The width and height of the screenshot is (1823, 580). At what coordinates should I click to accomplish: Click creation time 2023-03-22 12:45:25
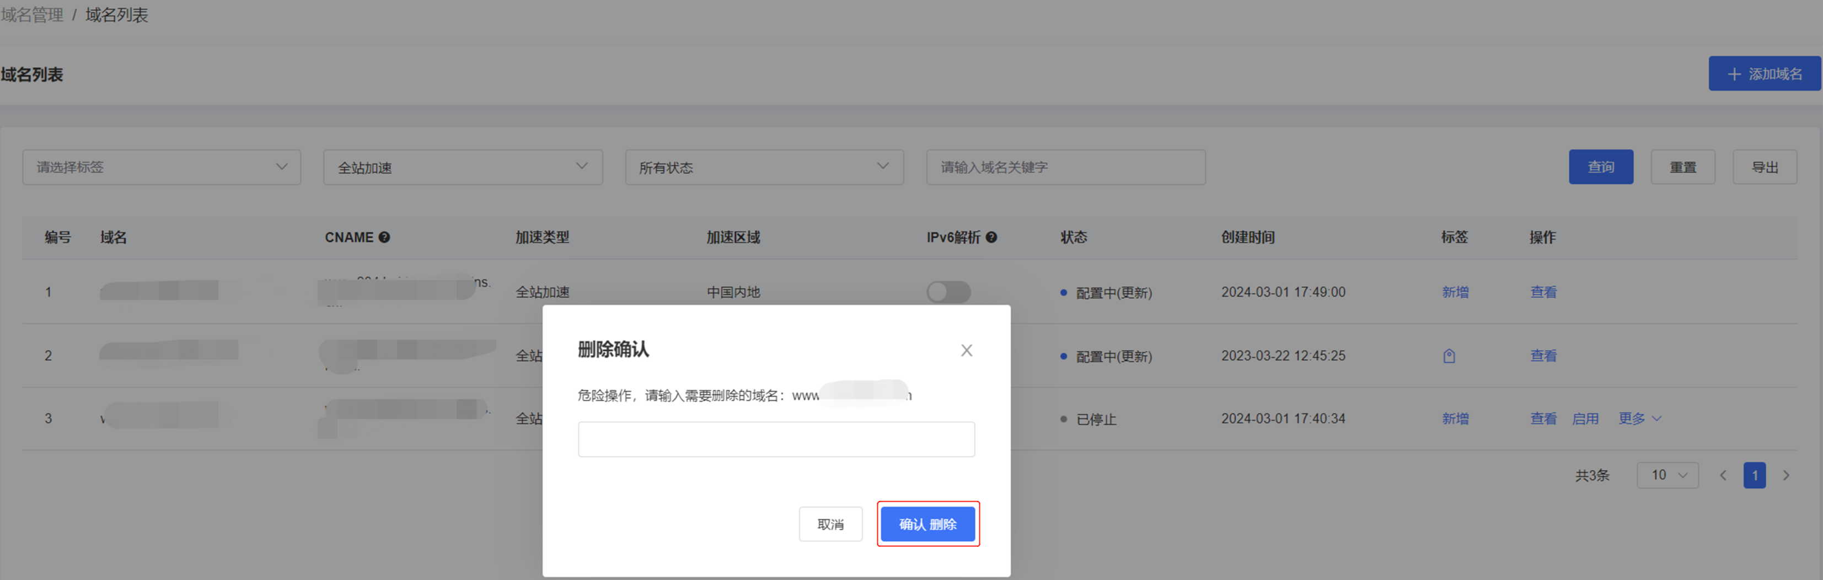1283,356
